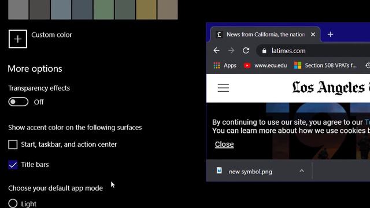Click the More options heading

pyautogui.click(x=35, y=69)
